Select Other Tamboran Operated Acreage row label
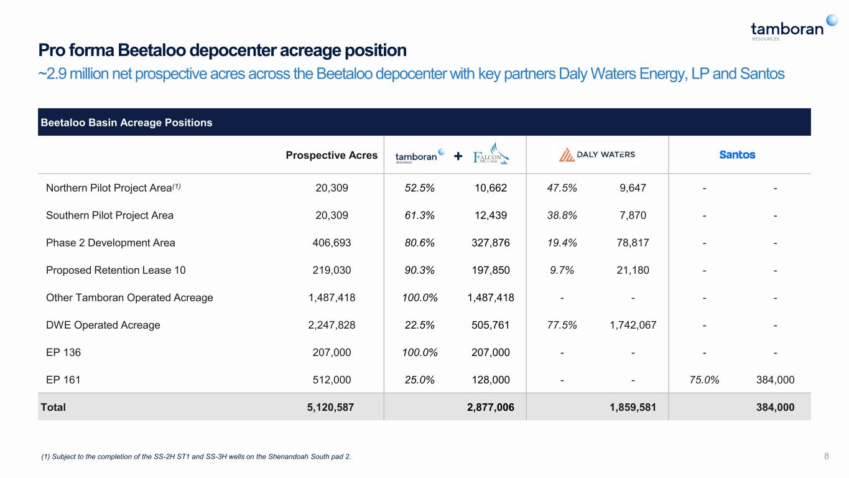 [x=129, y=298]
